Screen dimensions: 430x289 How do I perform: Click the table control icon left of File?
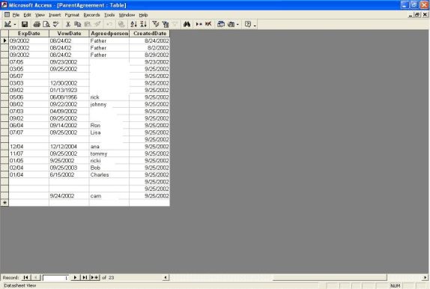pyautogui.click(x=7, y=15)
